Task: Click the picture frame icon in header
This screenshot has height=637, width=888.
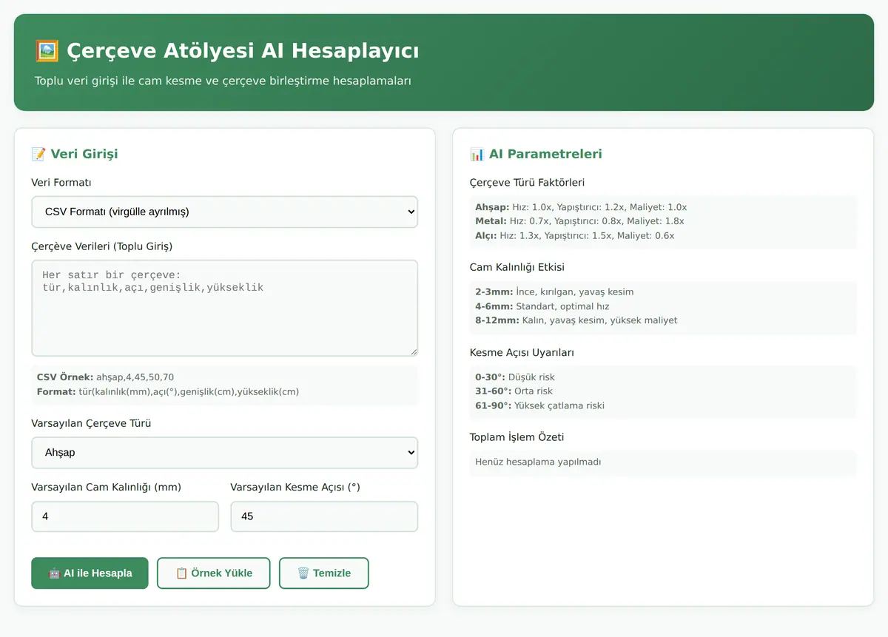Action: 47,51
